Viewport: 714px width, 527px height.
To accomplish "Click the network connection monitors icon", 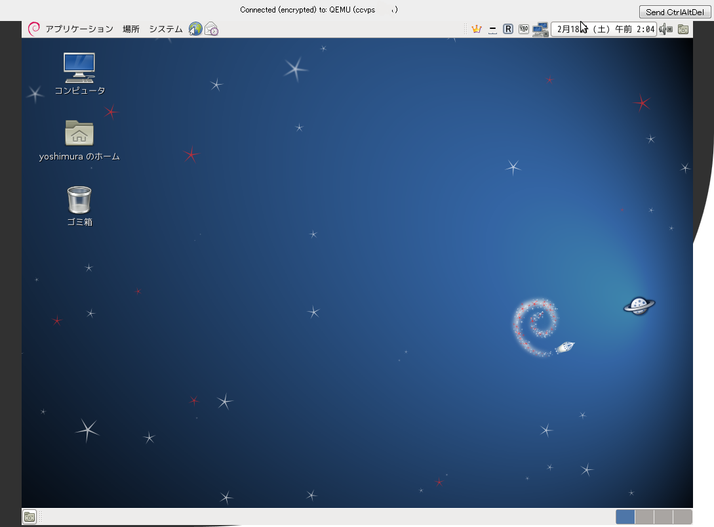I will [540, 29].
